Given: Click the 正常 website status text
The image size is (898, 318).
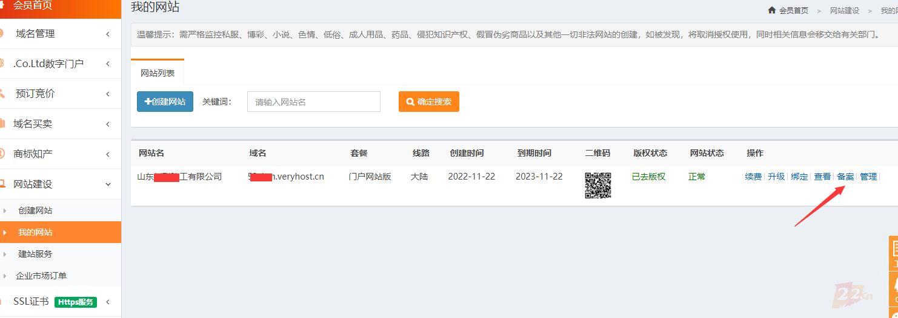Looking at the screenshot, I should [x=697, y=177].
